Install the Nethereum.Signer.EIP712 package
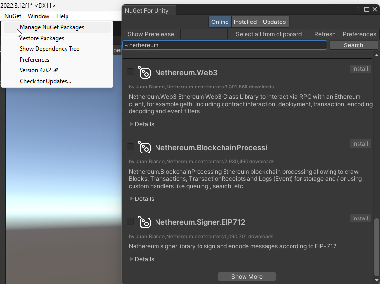 click(360, 218)
